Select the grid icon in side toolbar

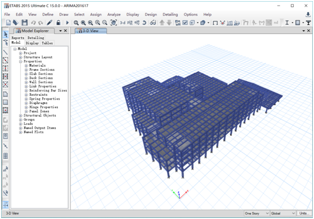tap(6, 156)
